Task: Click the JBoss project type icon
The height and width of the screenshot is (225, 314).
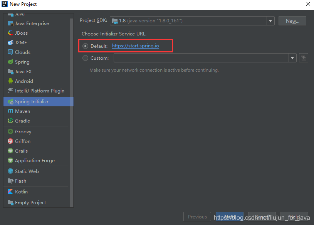Action: [x=10, y=33]
